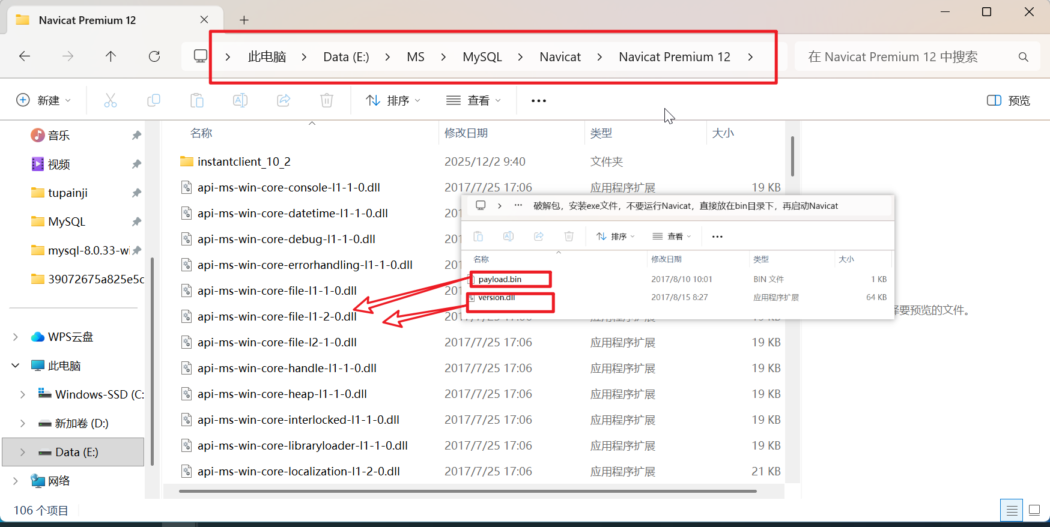Select api-ms-win-core-console-l1-1-0.dll file
Screen dimensions: 1050x527
[x=289, y=188]
